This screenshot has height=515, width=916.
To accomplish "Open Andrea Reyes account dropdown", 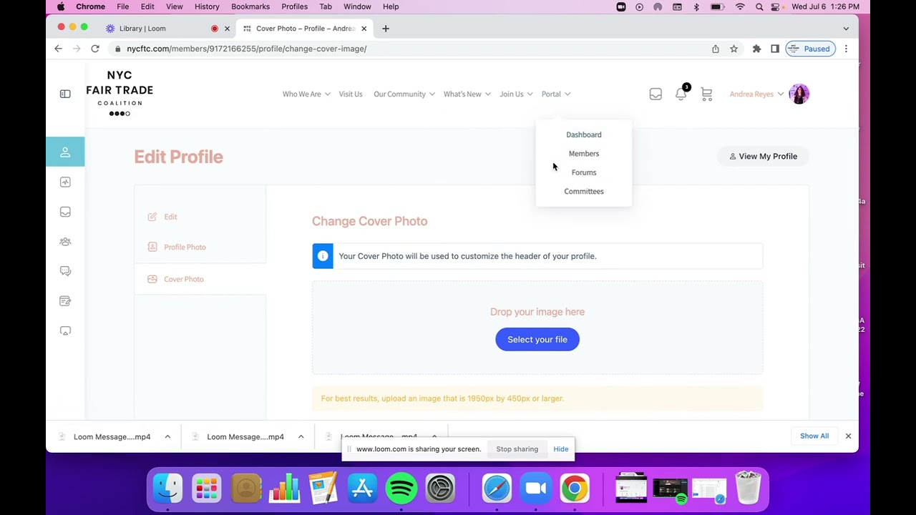I will [756, 94].
